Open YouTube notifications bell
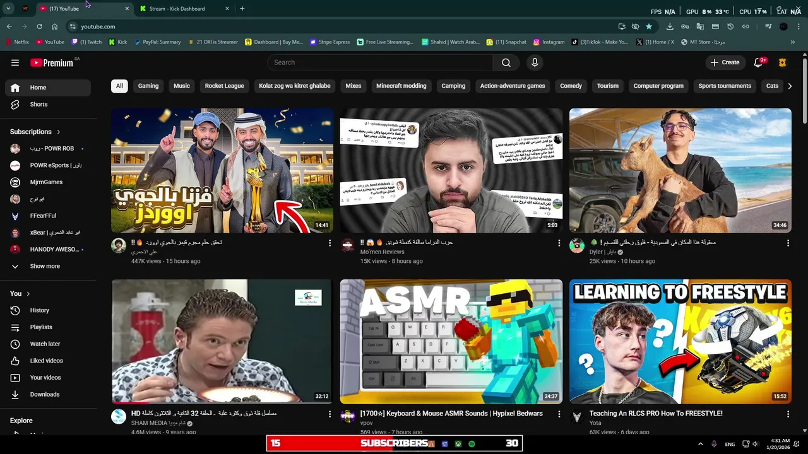Screen dimensions: 808x454 coord(759,62)
